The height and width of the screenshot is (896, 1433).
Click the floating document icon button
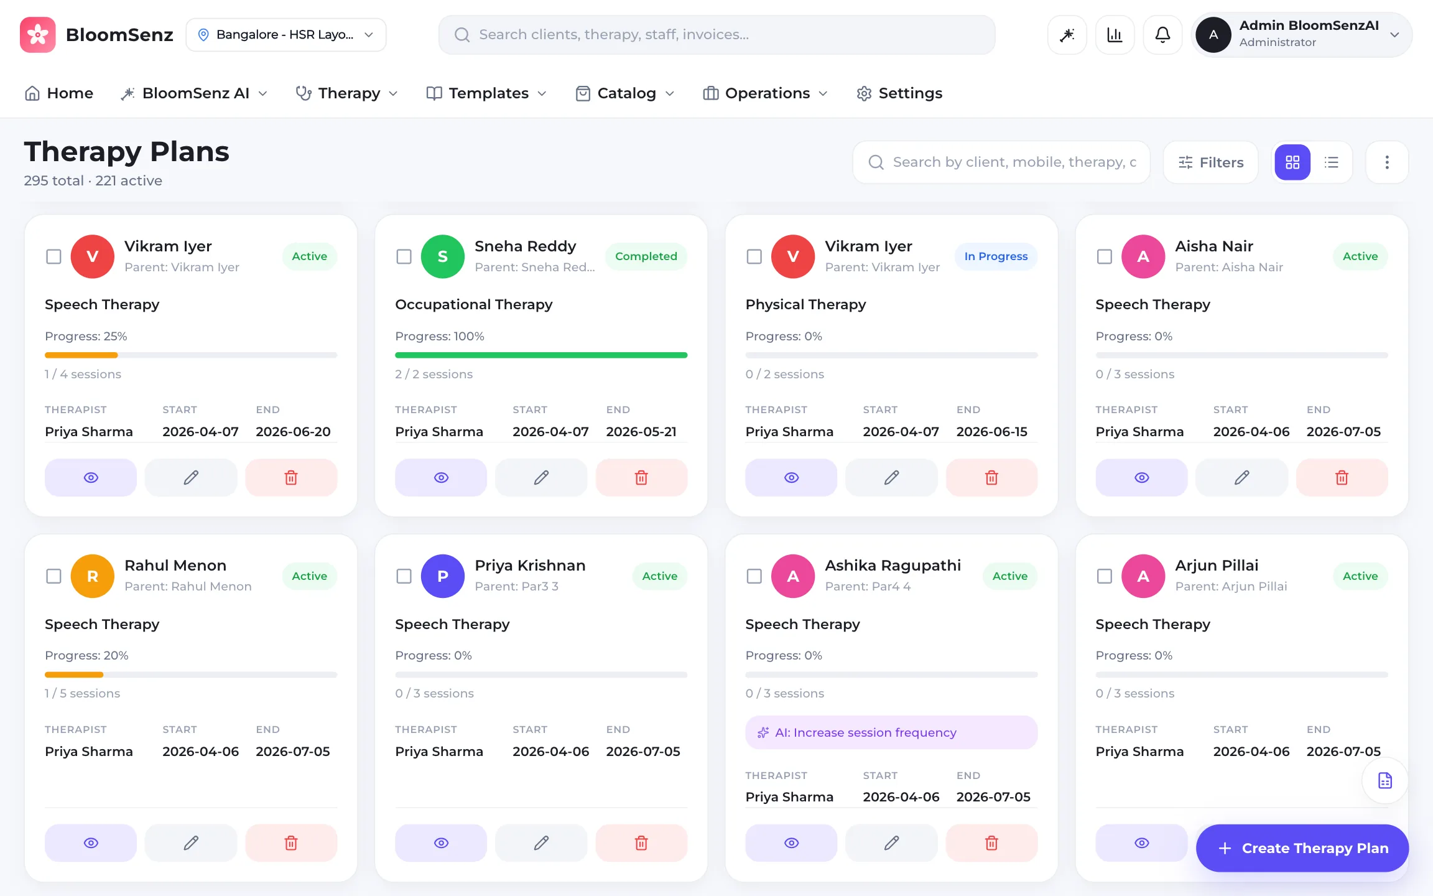click(1384, 780)
